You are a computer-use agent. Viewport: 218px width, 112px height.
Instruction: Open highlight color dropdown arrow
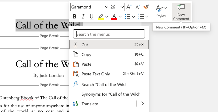(x=107, y=17)
